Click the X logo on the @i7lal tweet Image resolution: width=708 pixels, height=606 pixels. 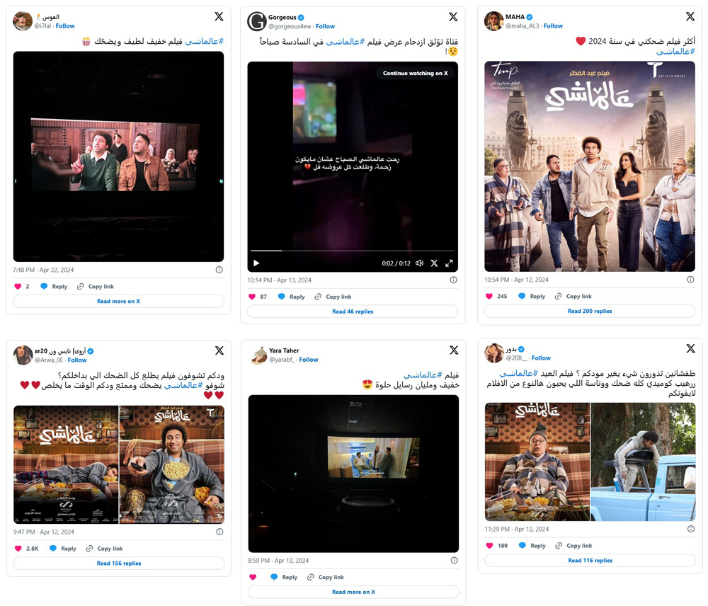219,17
